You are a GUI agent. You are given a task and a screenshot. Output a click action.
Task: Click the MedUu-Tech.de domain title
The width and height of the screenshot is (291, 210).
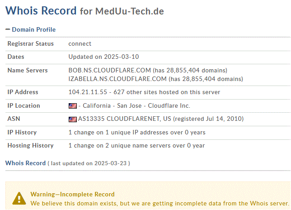pos(130,11)
